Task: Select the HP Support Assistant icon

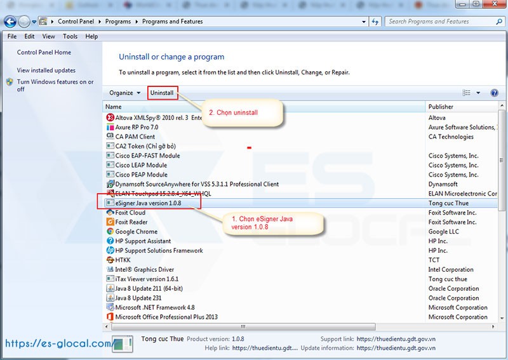Action: click(x=110, y=241)
